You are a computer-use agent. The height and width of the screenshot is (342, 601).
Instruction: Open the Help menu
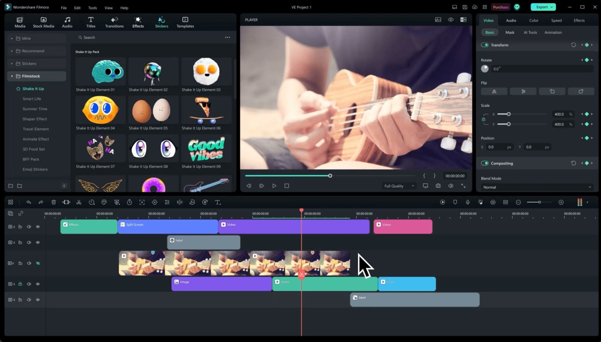pos(124,8)
